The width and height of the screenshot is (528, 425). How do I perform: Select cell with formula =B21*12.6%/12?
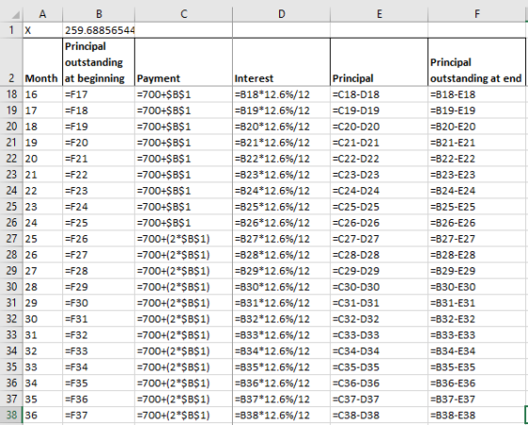point(282,143)
